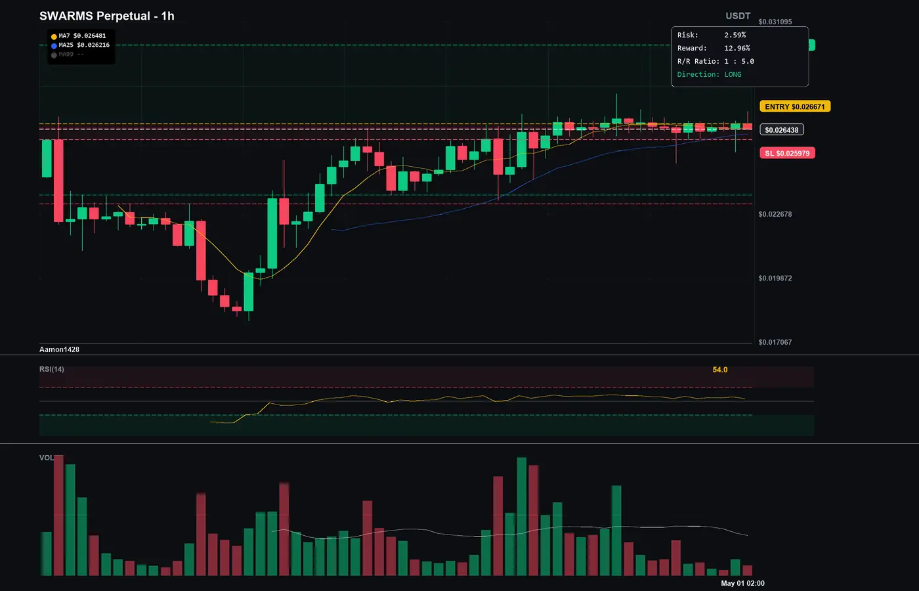Click the Reward 12.96% line
The image size is (919, 591).
point(714,48)
